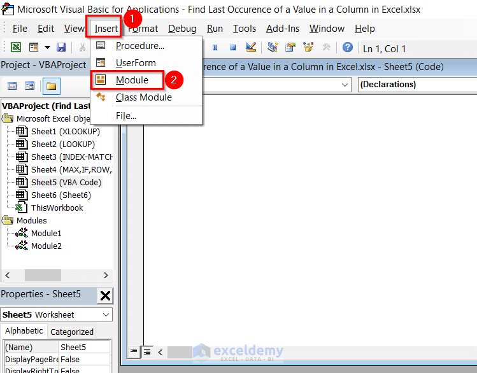Open the Debug menu
Viewport: 477px width, 373px height.
[182, 29]
